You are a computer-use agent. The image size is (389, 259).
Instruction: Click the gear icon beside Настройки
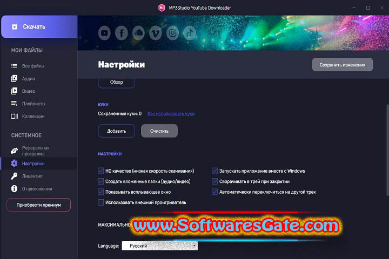[x=14, y=163]
